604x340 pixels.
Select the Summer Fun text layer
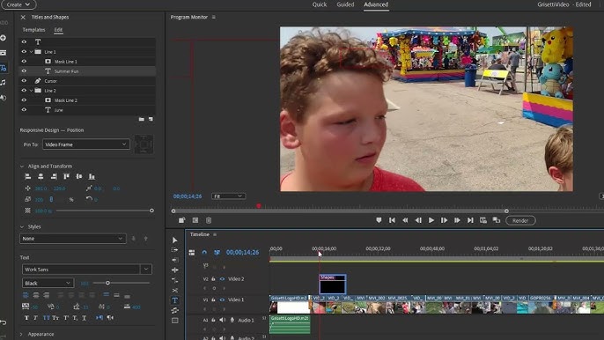88,71
